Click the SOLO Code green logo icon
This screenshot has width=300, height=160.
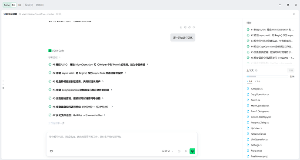pos(50,51)
